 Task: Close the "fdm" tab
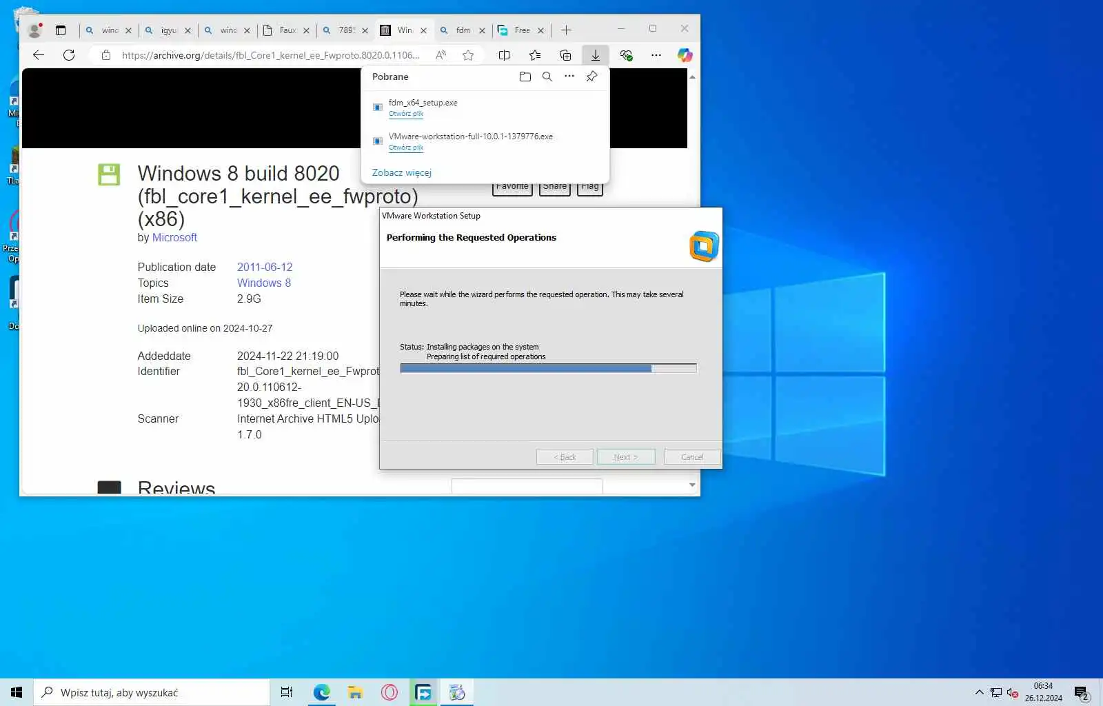pyautogui.click(x=482, y=30)
